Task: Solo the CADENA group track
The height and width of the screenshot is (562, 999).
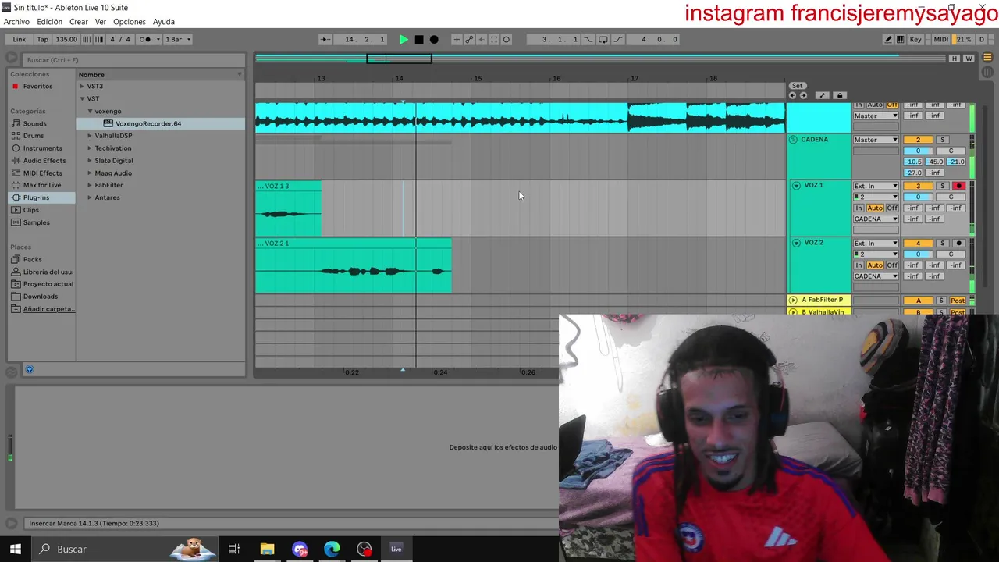Action: [942, 140]
